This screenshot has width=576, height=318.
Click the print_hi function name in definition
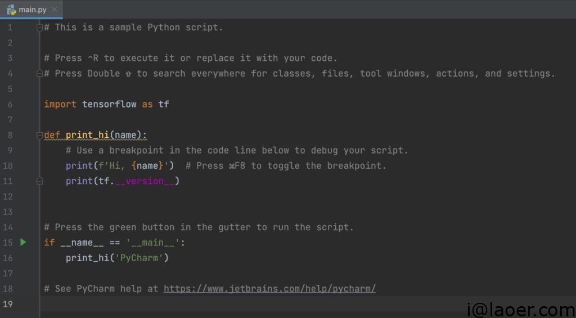[87, 135]
